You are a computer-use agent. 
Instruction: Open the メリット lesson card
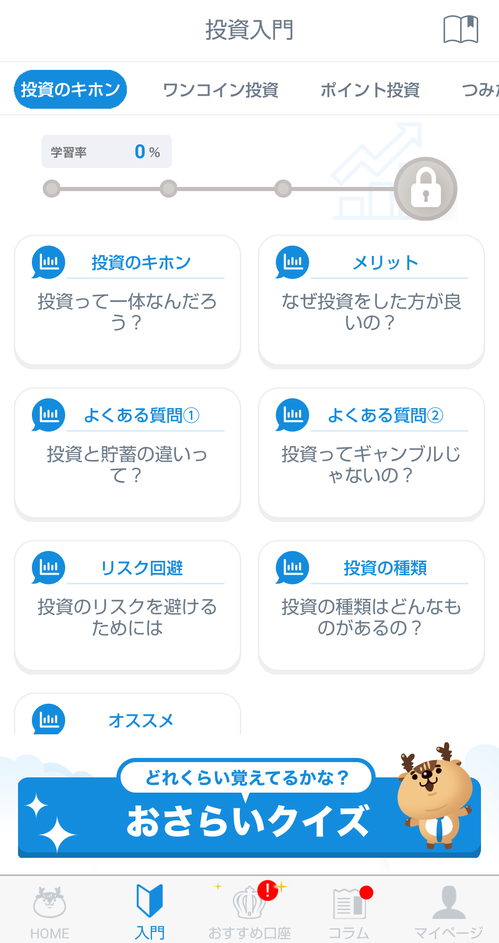371,301
